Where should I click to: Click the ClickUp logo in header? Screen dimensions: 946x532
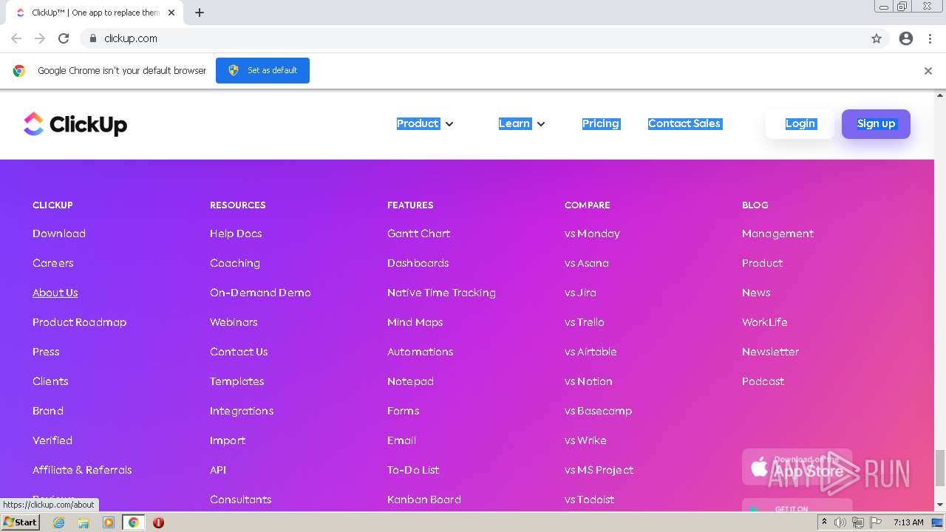[75, 124]
